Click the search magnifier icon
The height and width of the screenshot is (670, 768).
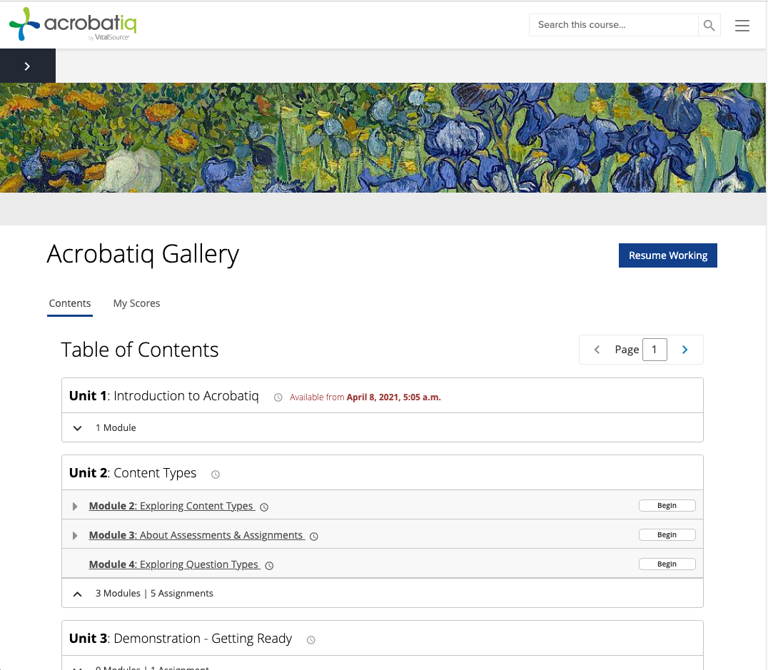pyautogui.click(x=709, y=24)
